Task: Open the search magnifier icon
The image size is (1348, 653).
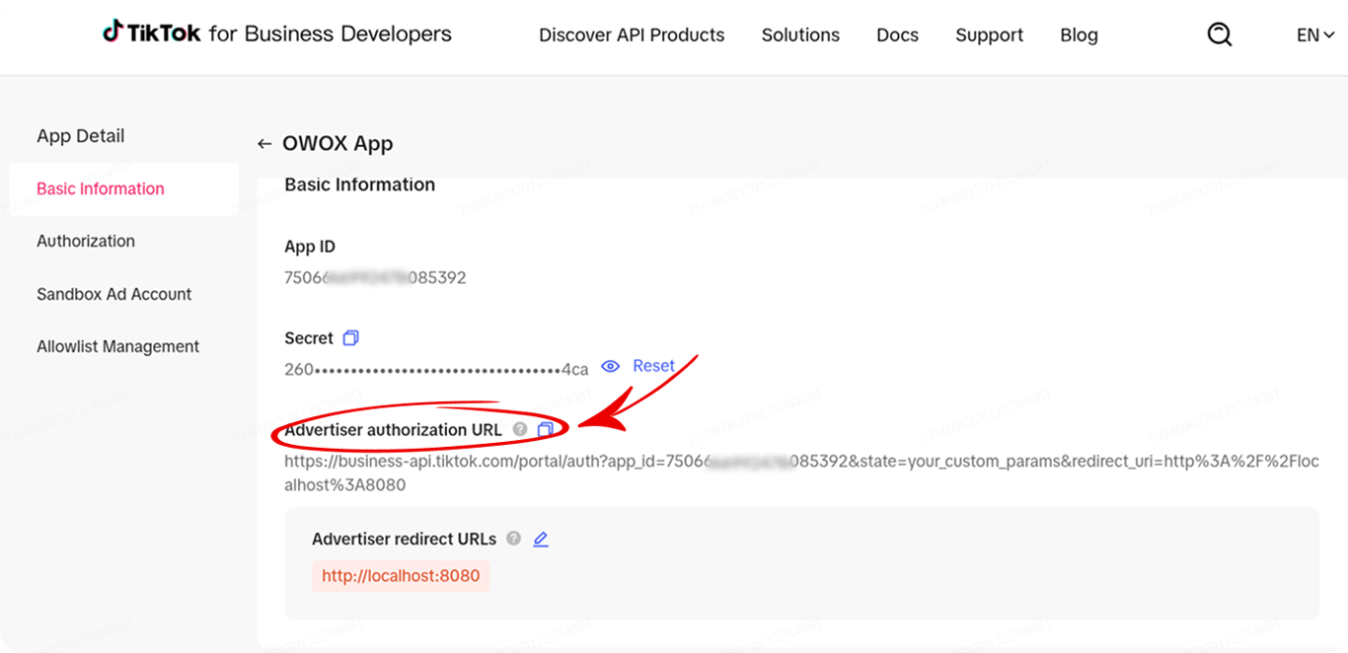Action: point(1220,35)
